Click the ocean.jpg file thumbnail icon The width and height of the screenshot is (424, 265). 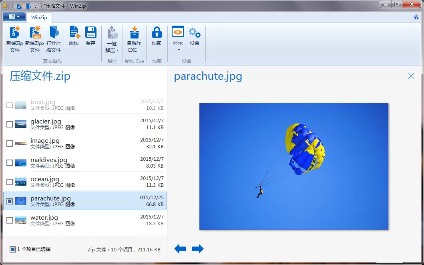click(x=21, y=182)
